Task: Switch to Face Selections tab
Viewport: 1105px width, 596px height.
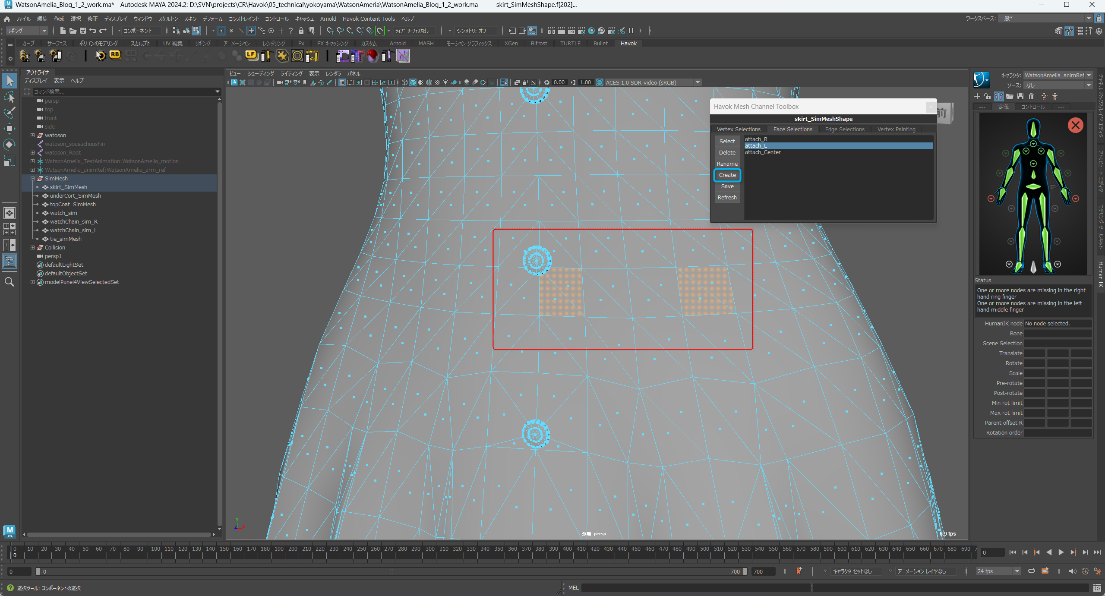Action: click(792, 129)
